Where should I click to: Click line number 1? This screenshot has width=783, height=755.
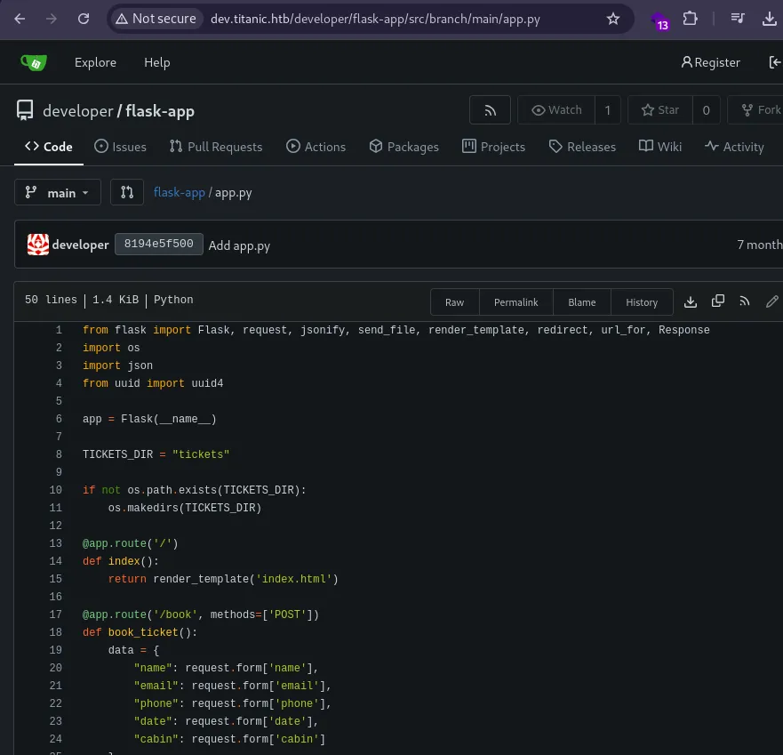click(59, 330)
